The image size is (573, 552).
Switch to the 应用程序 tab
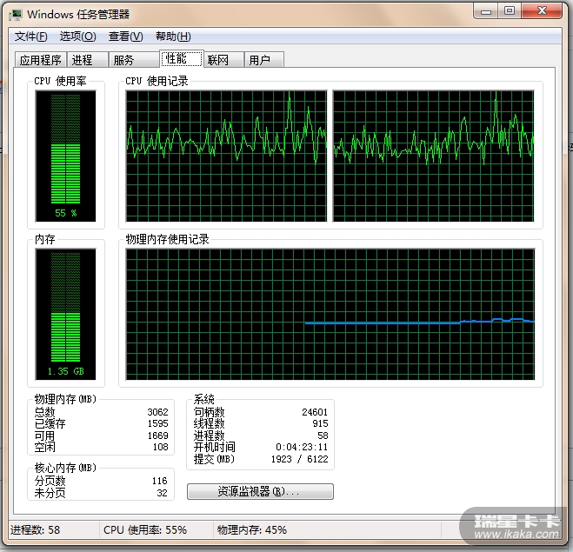(x=41, y=60)
